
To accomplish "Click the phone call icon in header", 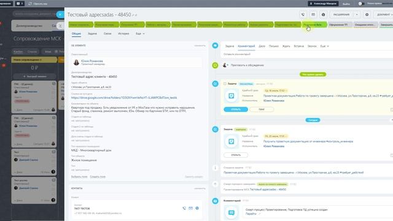I will (303, 15).
